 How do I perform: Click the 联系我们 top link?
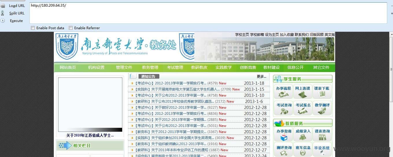(x=302, y=34)
